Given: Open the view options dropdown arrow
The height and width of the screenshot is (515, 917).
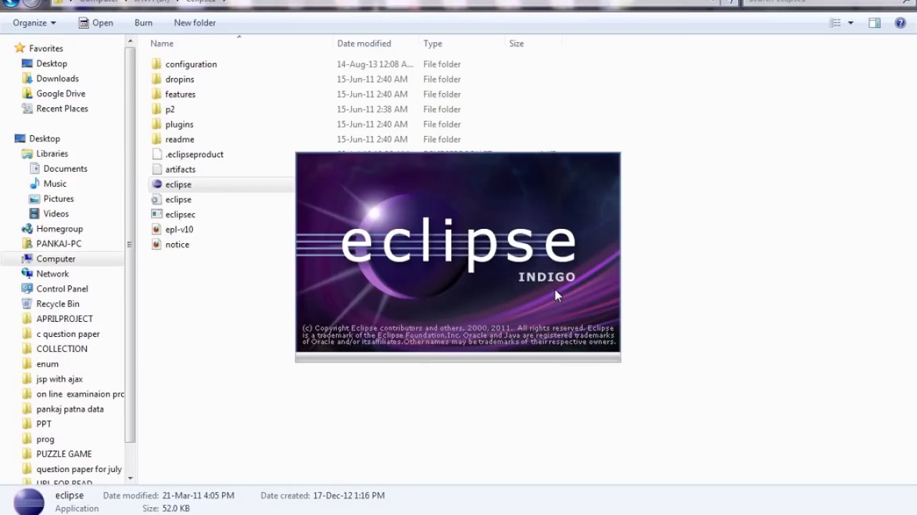Looking at the screenshot, I should tap(850, 23).
